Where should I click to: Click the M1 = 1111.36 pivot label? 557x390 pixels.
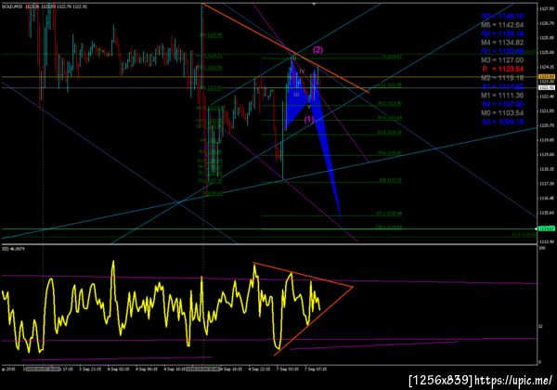coord(502,96)
